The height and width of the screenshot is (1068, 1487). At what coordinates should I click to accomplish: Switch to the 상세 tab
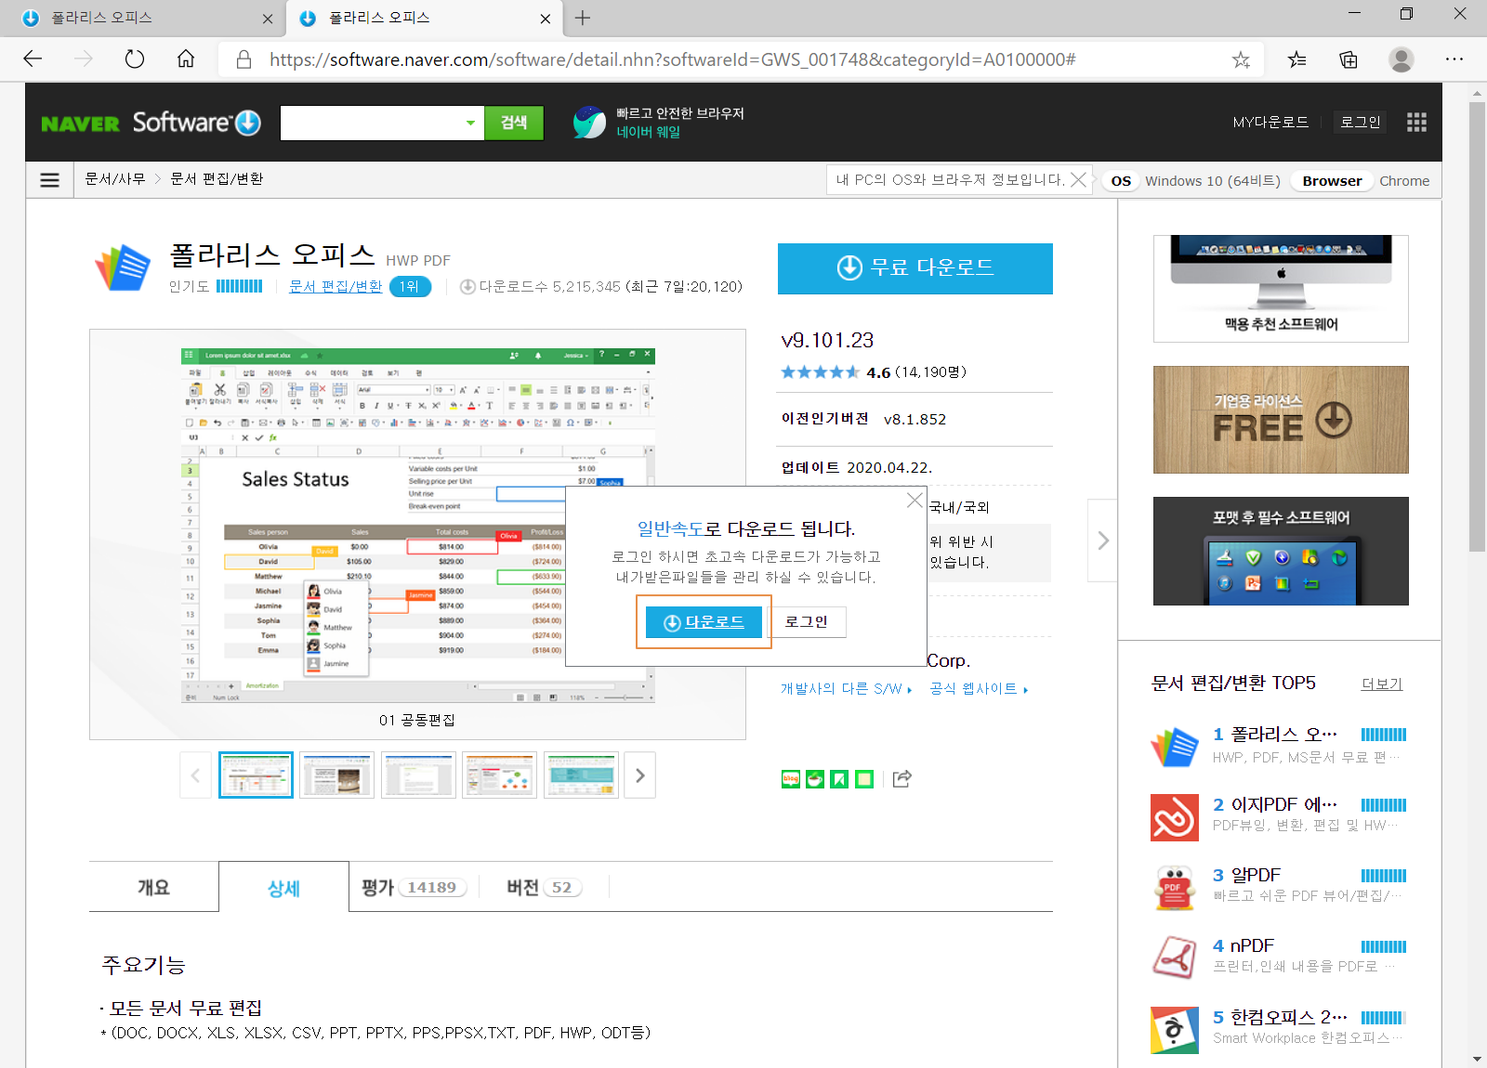point(283,888)
